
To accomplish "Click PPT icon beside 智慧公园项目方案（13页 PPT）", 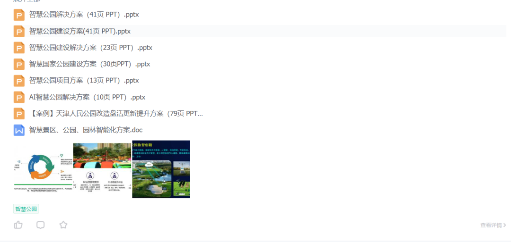I will click(19, 81).
